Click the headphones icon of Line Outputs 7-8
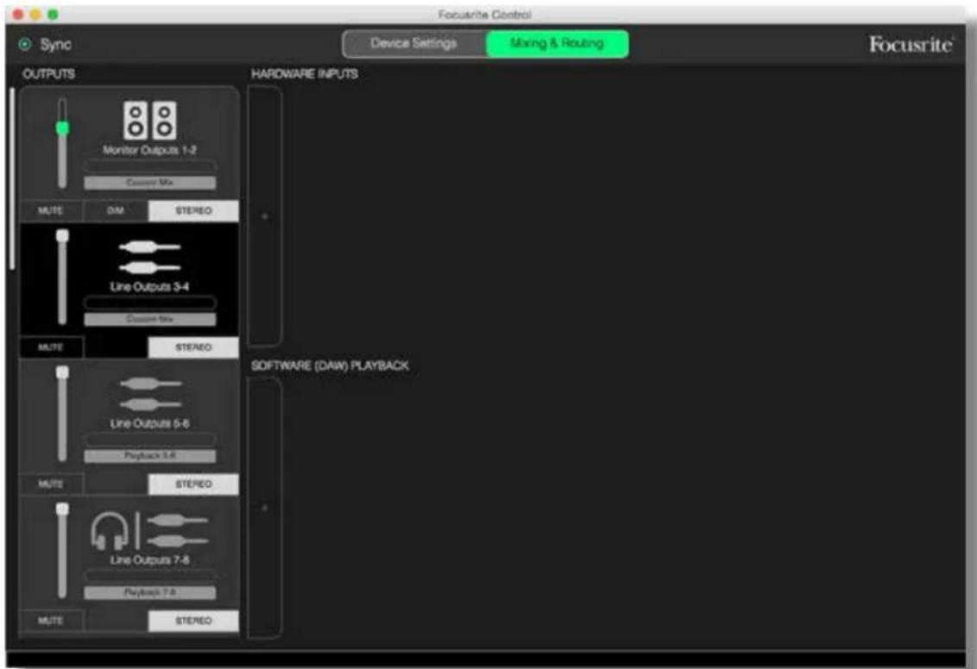This screenshot has width=977, height=669. click(x=109, y=530)
